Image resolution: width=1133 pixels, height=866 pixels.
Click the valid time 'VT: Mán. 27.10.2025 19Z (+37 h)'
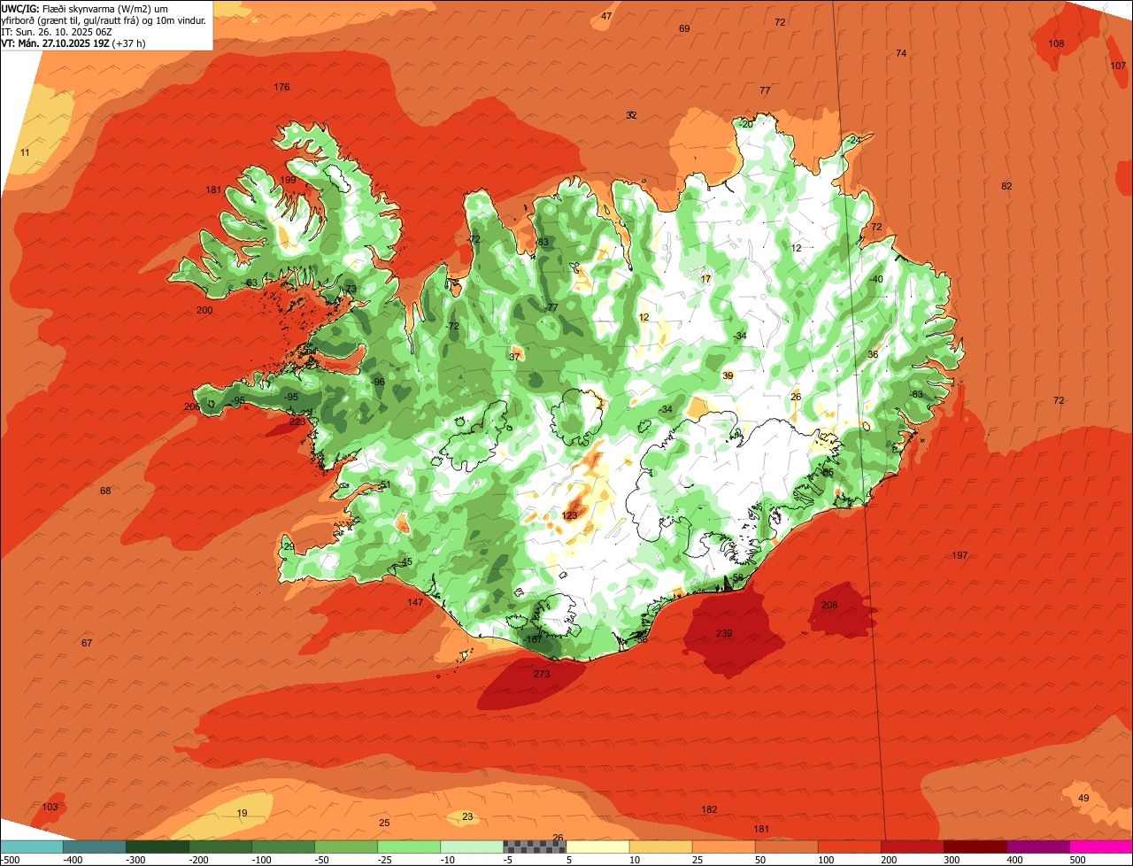73,43
